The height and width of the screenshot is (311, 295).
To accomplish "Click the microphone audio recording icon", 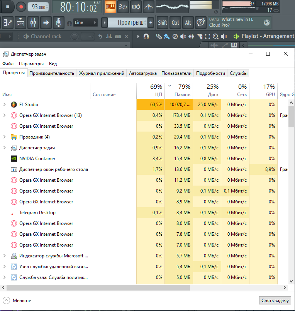I will pos(58,23).
